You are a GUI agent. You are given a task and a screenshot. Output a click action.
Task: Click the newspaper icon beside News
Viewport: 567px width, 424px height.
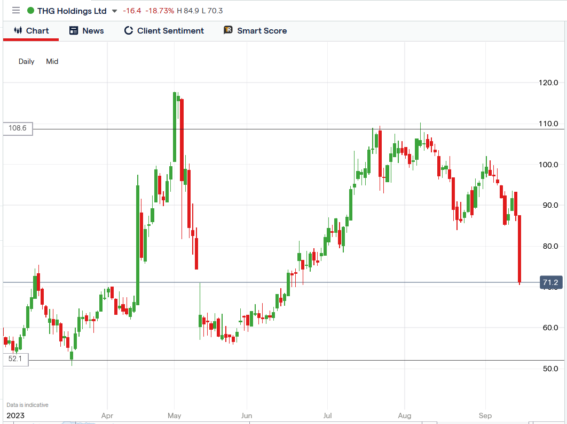pyautogui.click(x=74, y=31)
